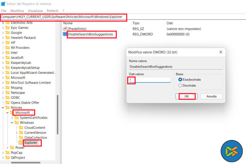Viewport: 246px width, 164px height.
Task: Click the CloudContent folder icon
Action: [21, 127]
